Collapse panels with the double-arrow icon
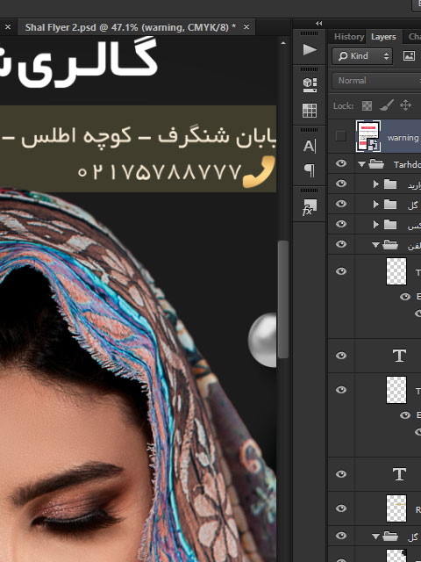421x562 pixels. [x=318, y=24]
